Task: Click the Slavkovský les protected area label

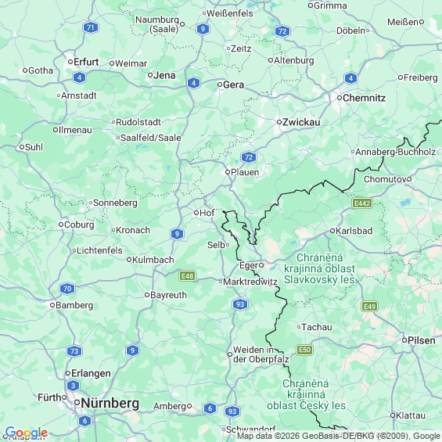Action: click(319, 268)
